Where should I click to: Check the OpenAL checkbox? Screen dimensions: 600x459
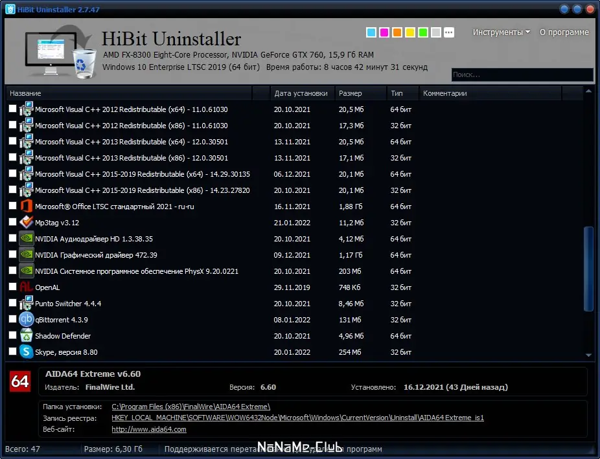pos(12,287)
